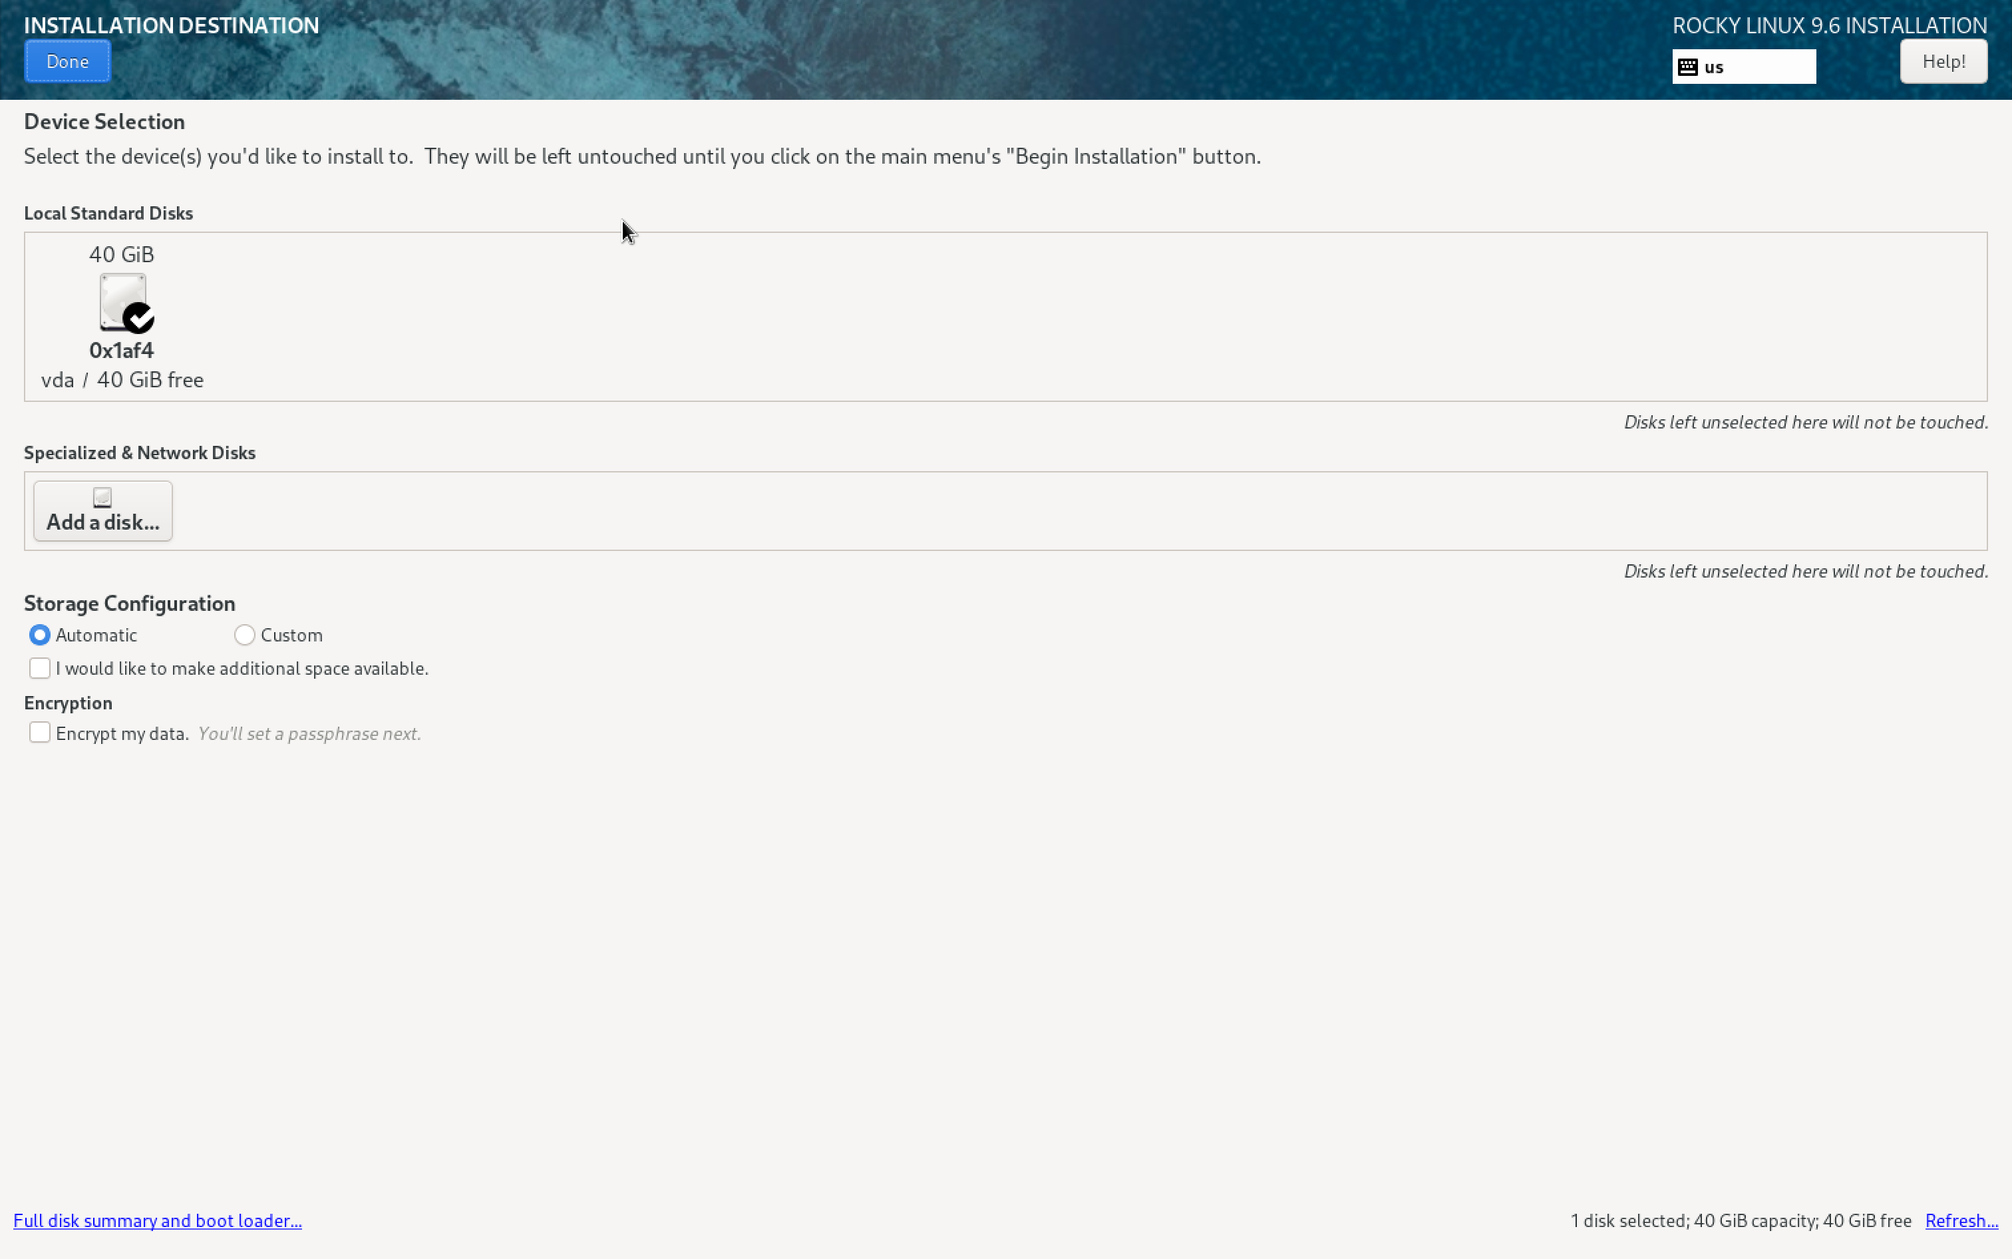
Task: Click the keyboard layout icon beside 'us'
Action: [x=1687, y=67]
